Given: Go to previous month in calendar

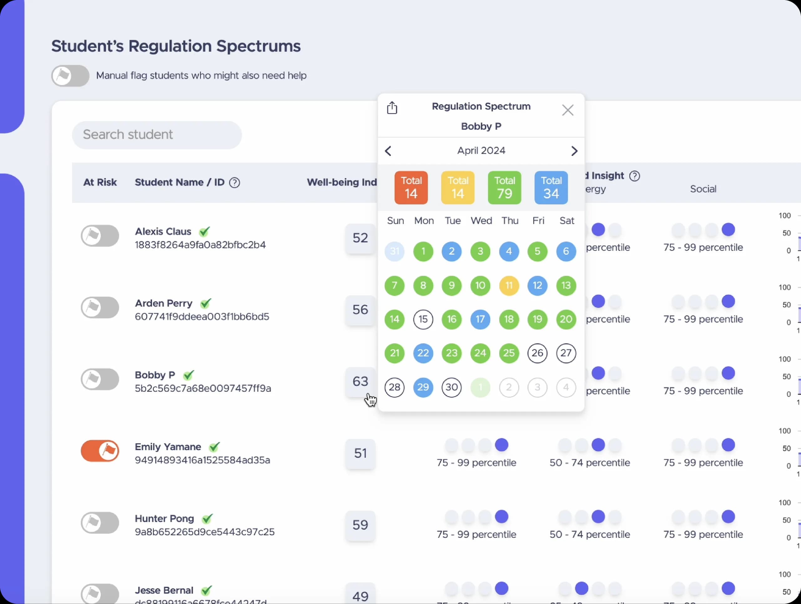Looking at the screenshot, I should [388, 151].
